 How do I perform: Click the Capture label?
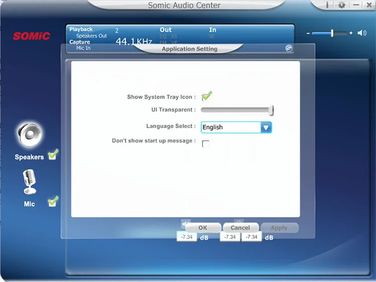(x=80, y=42)
